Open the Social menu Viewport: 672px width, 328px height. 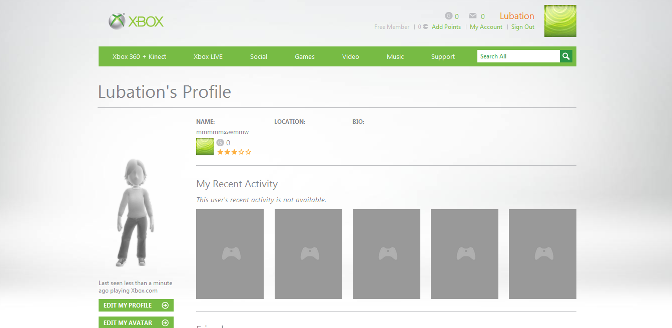click(x=259, y=56)
